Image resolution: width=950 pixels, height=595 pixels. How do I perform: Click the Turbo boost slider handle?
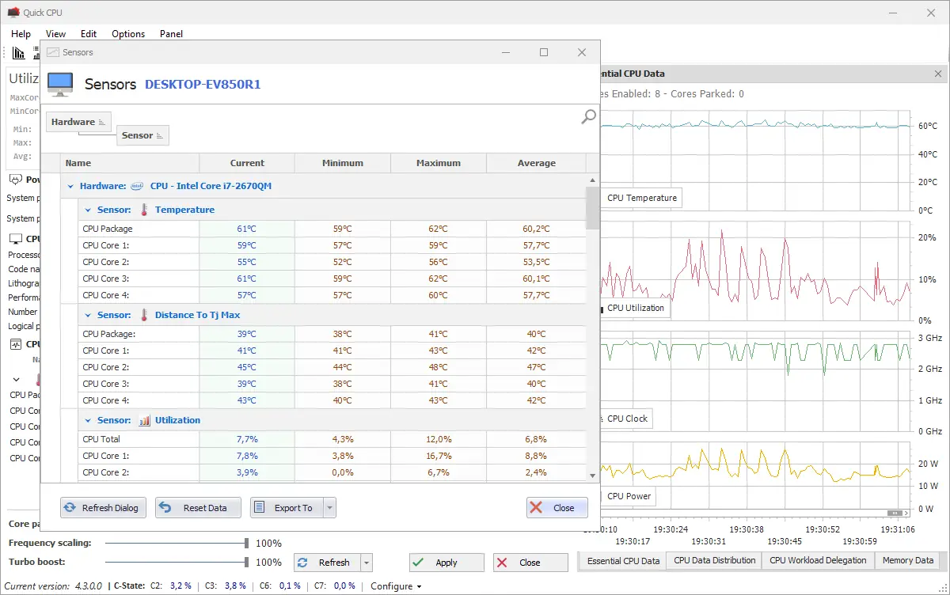click(247, 563)
